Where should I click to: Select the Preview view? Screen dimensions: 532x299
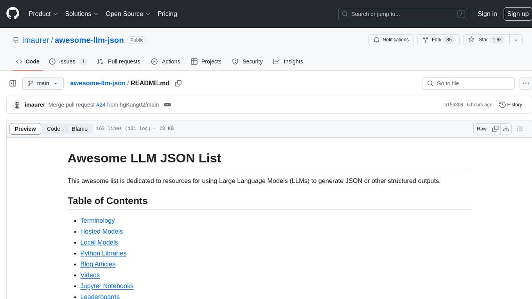[25, 129]
